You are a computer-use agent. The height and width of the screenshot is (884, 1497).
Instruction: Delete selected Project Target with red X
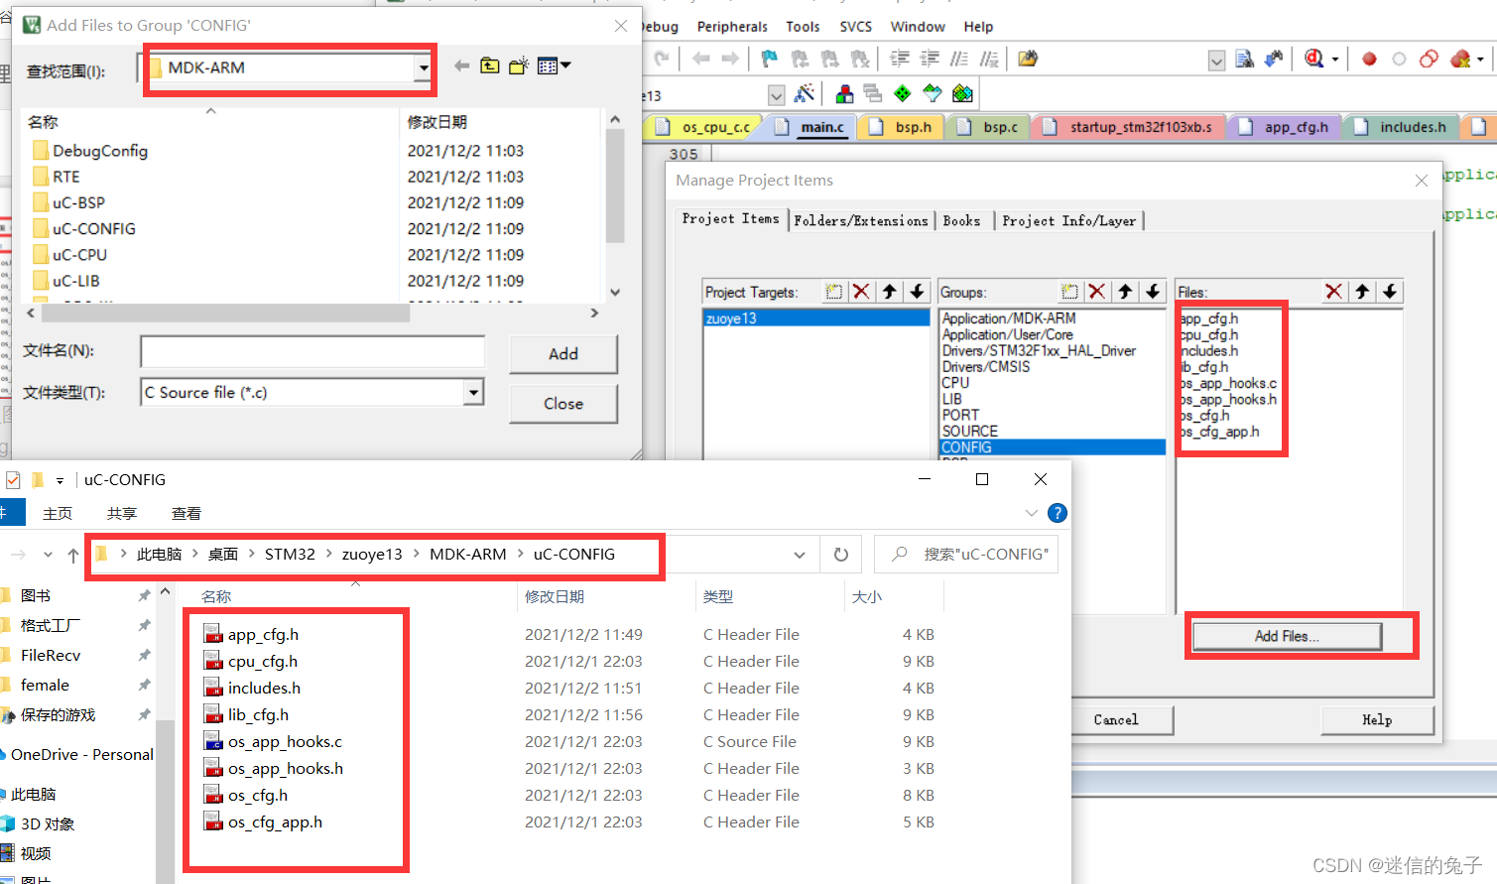coord(861,292)
